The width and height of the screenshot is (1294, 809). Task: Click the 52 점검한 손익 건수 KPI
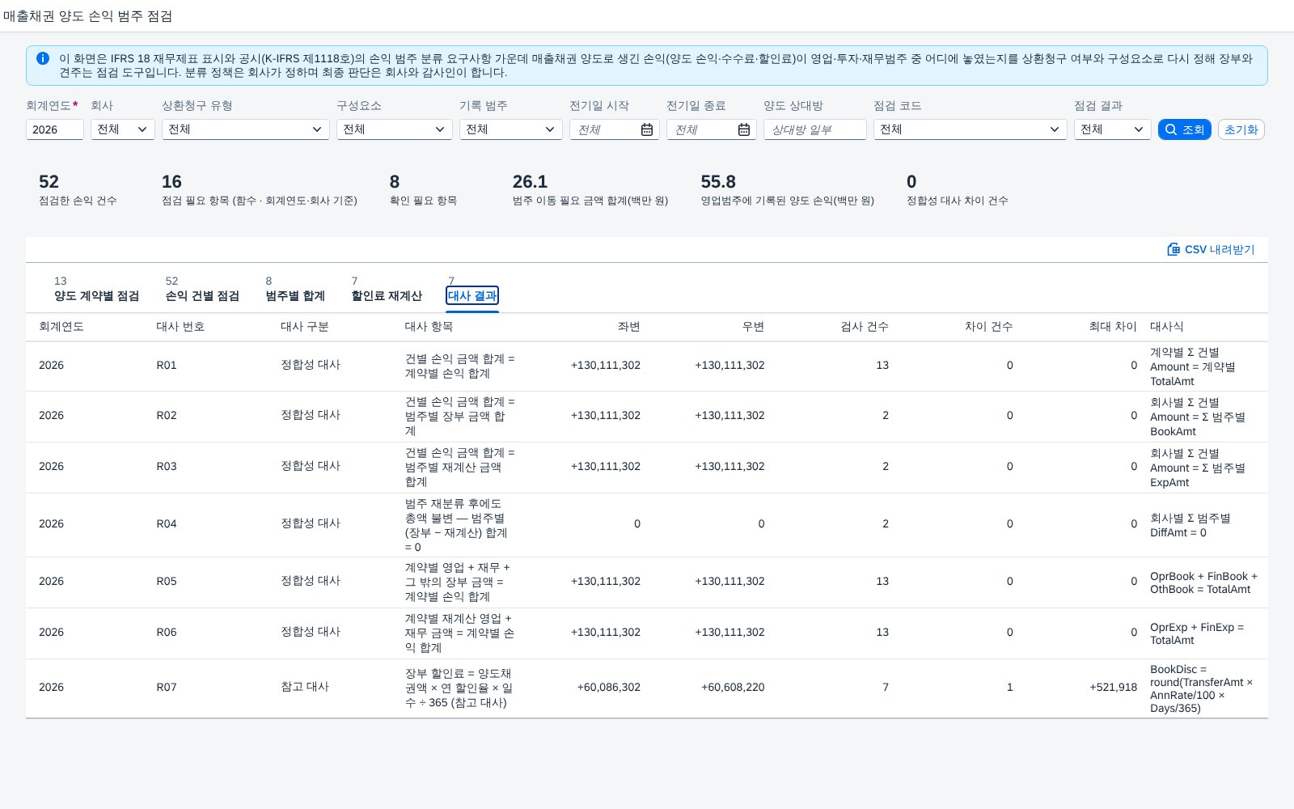[x=78, y=190]
